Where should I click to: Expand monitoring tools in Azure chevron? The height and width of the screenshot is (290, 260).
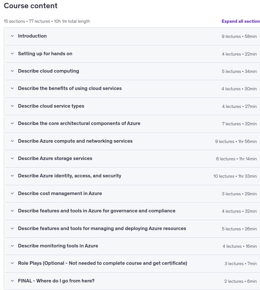point(12,246)
